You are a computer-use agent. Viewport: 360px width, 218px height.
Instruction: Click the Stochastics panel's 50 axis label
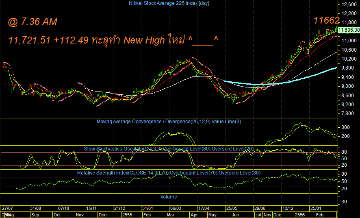pos(344,159)
